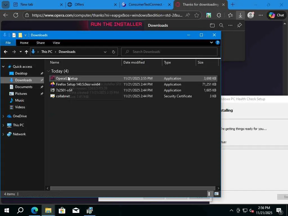Open Edge downloads toolbar button
Image resolution: width=288 pixels, height=216 pixels.
click(240, 15)
